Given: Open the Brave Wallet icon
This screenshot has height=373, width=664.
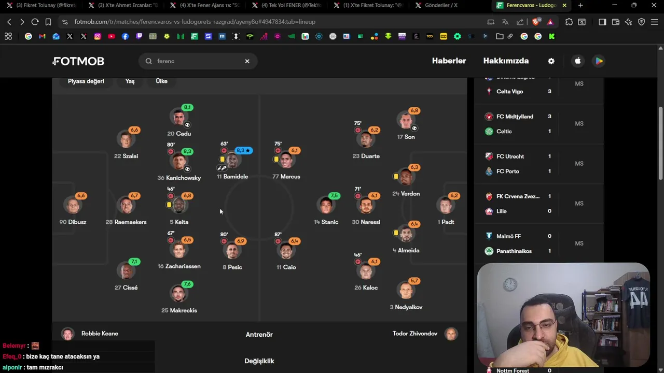Looking at the screenshot, I should pyautogui.click(x=616, y=22).
